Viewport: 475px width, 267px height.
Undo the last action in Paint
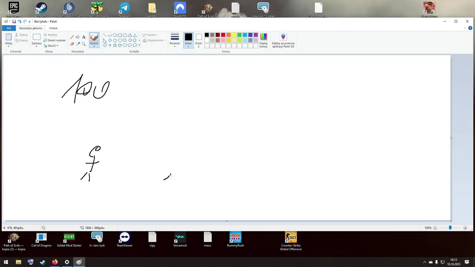[20, 22]
